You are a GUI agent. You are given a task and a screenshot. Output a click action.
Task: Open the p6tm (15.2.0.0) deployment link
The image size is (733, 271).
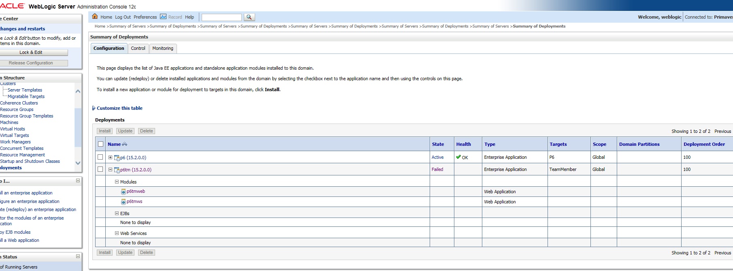click(x=136, y=170)
